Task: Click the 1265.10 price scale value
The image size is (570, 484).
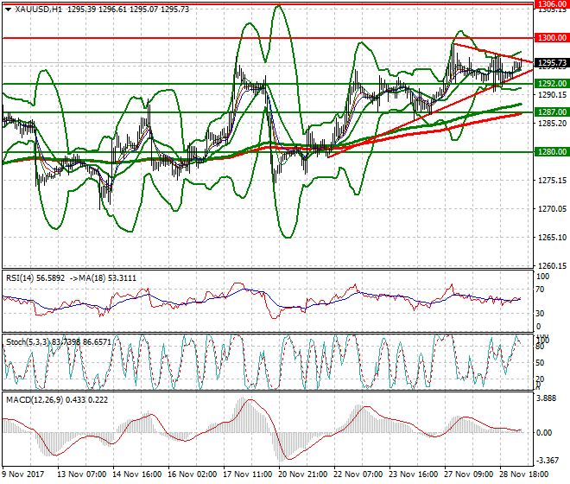Action: (552, 238)
